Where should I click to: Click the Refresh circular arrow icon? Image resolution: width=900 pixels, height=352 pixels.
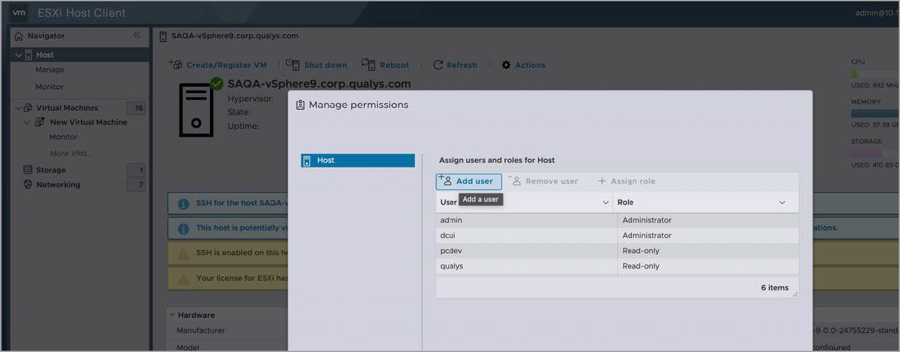click(x=438, y=65)
